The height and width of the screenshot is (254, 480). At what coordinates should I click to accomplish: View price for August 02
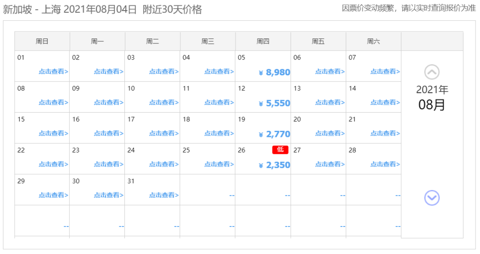click(108, 71)
